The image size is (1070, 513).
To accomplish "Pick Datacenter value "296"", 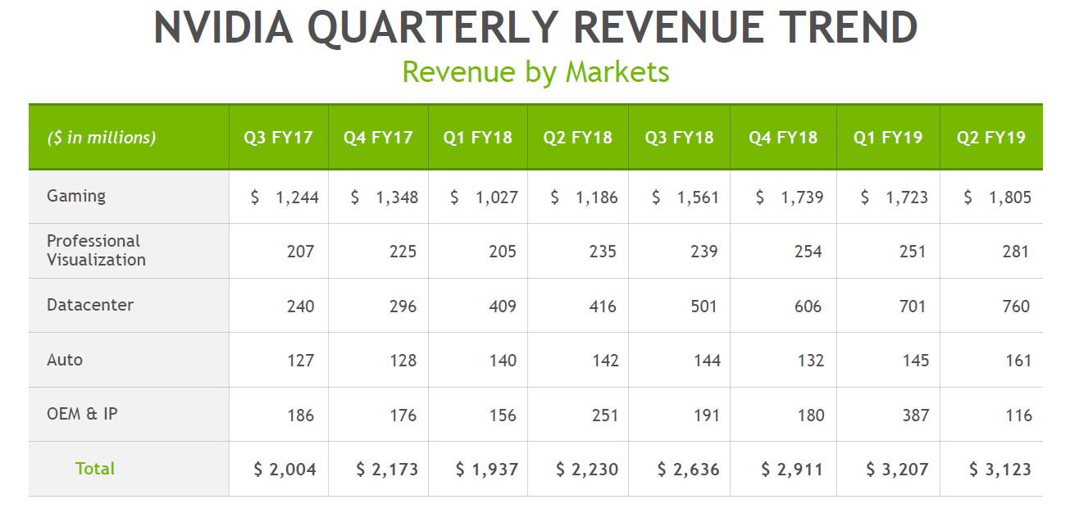I will (403, 306).
